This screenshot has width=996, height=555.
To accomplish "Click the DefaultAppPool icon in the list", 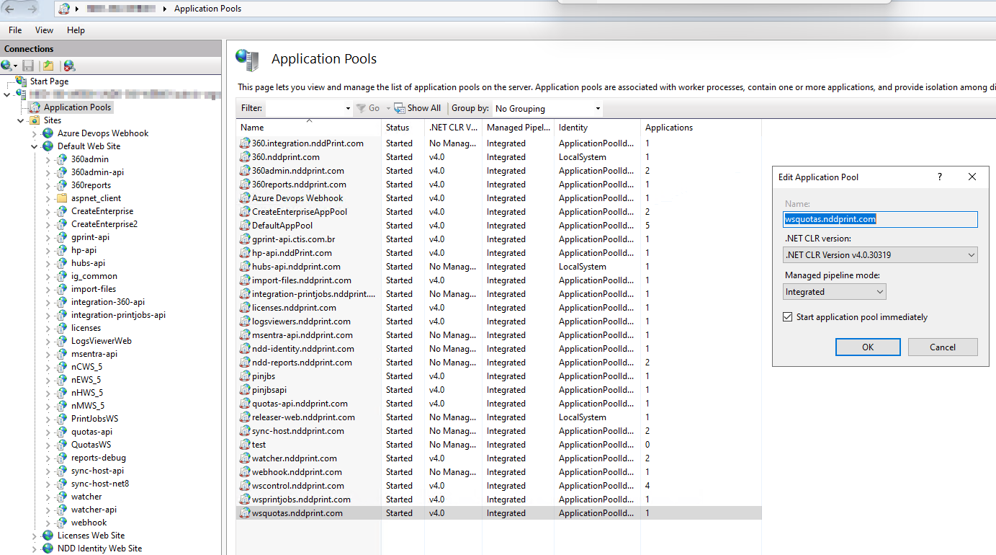I will (x=245, y=226).
